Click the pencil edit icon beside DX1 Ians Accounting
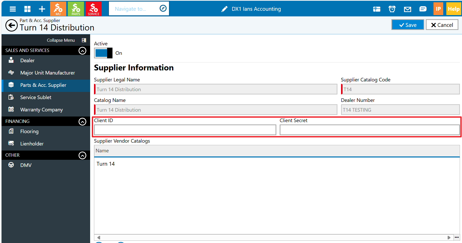Screen dimensions: 462x243 224,9
